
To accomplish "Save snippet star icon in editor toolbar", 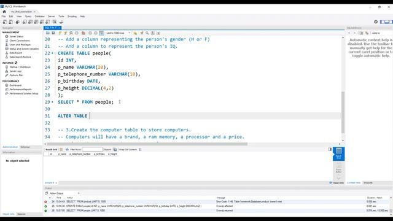I will click(x=135, y=33).
